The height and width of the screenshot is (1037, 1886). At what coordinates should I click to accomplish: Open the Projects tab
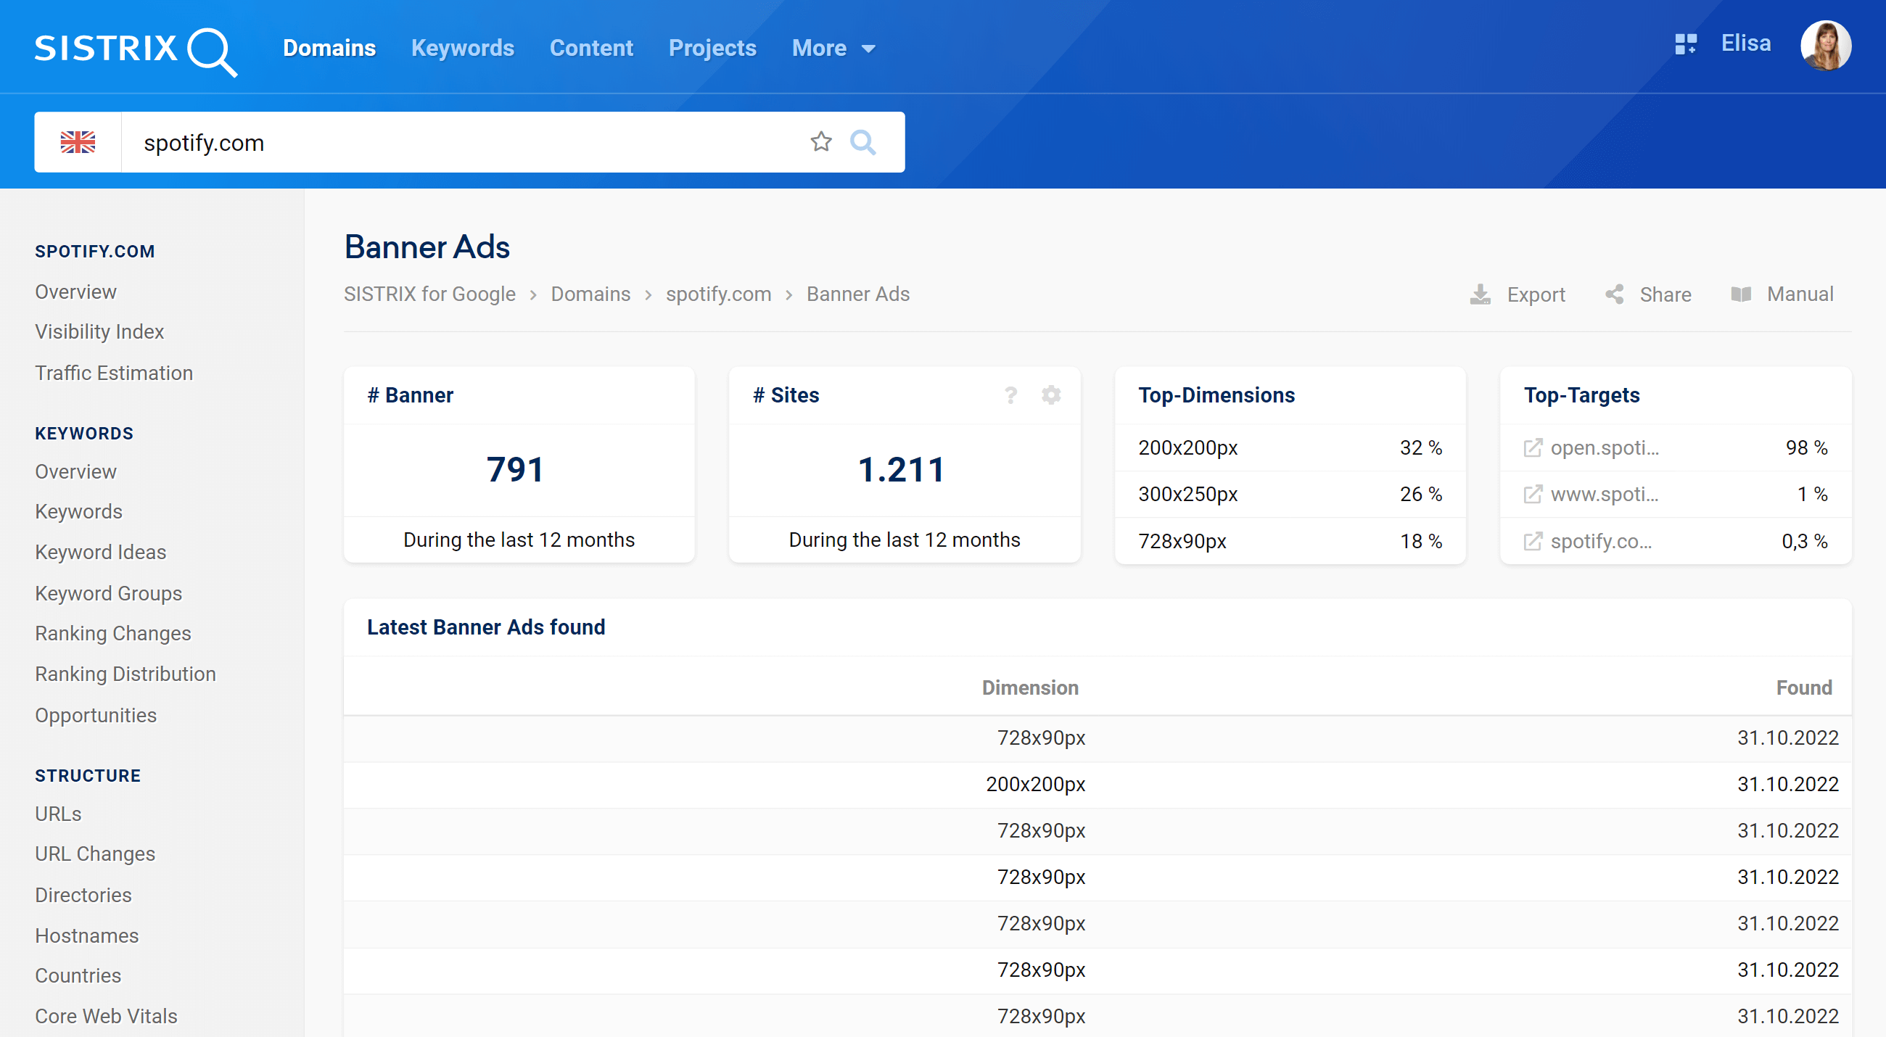coord(712,49)
